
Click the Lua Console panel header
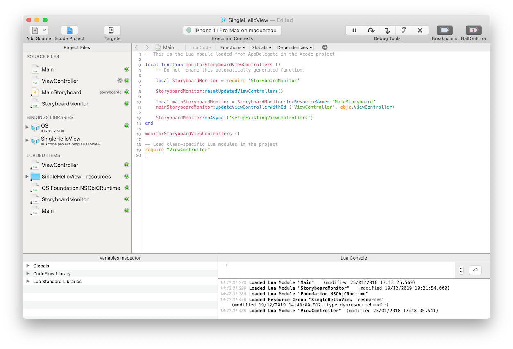(354, 258)
